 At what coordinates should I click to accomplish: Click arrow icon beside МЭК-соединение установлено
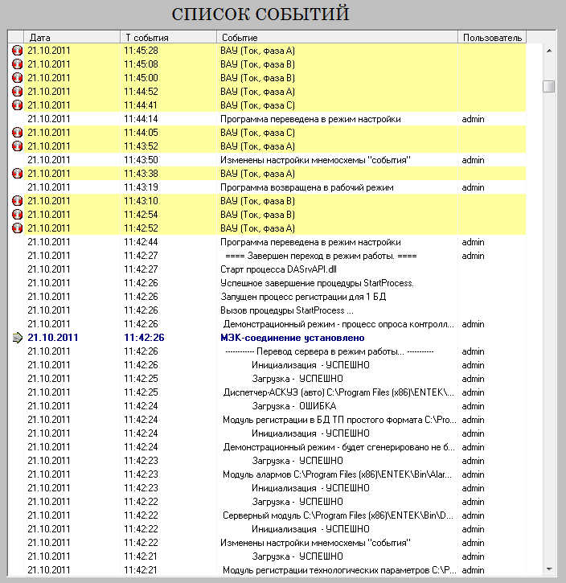pyautogui.click(x=17, y=338)
